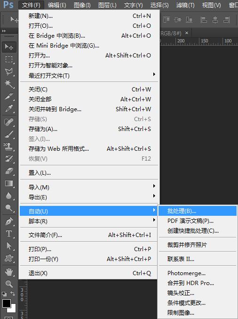Screen dimensions: 238x319
Task: Click align top edges icon
Action: pyautogui.click(x=167, y=20)
